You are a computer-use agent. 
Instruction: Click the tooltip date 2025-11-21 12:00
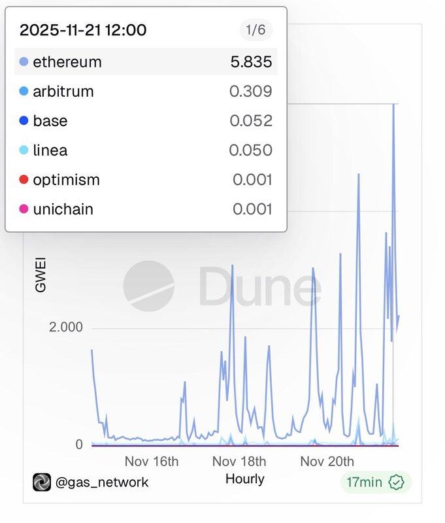pos(83,29)
